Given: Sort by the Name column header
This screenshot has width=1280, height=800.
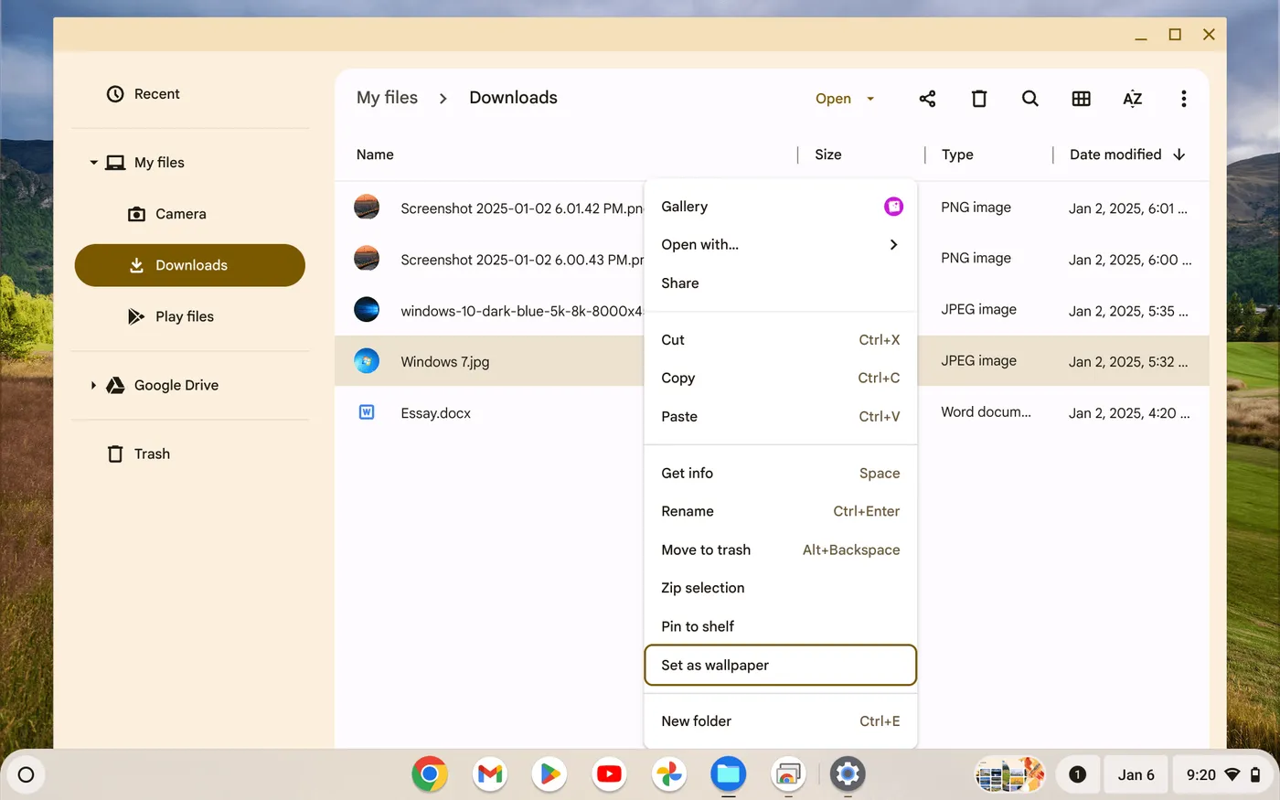Looking at the screenshot, I should 375,155.
